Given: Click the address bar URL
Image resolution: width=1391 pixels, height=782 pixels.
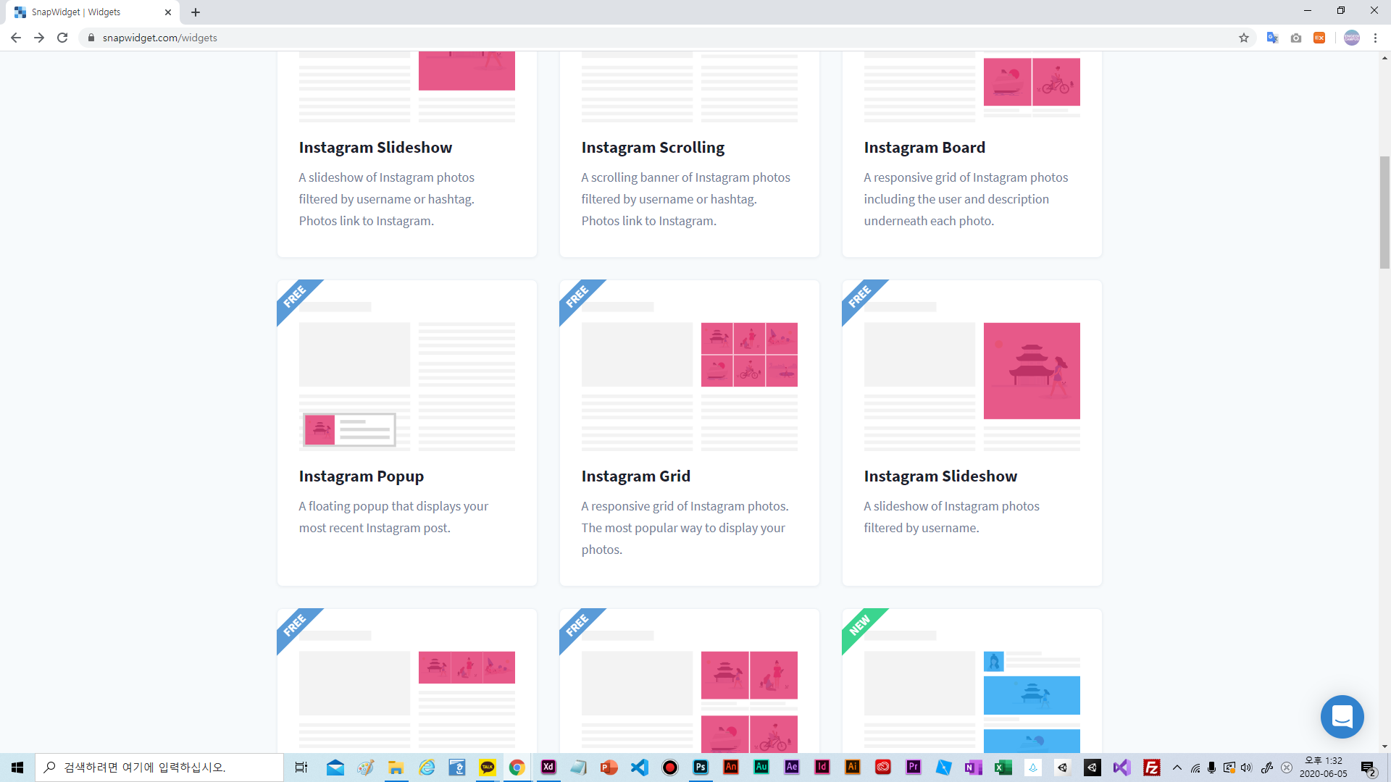Looking at the screenshot, I should pos(159,38).
